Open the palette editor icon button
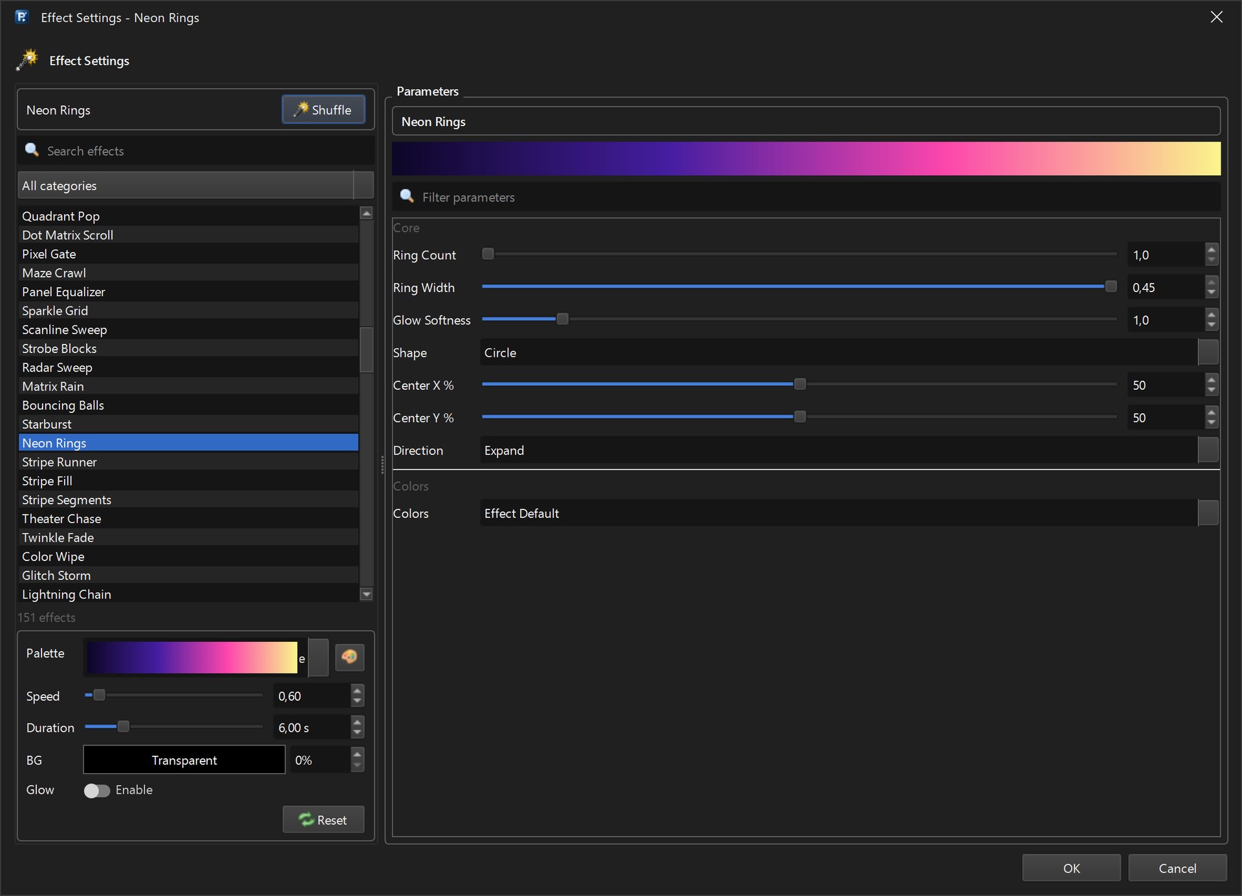The image size is (1242, 896). tap(349, 657)
